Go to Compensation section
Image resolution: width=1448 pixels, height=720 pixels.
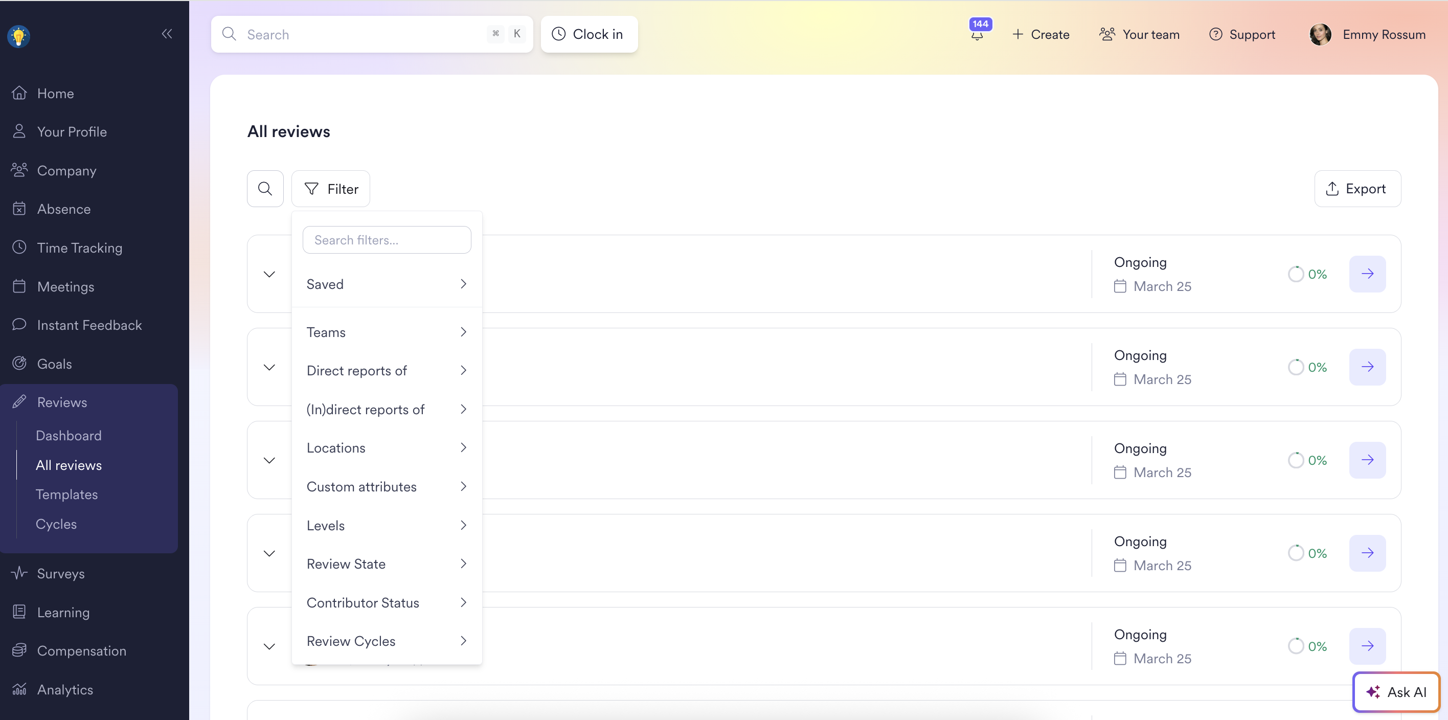pyautogui.click(x=81, y=650)
